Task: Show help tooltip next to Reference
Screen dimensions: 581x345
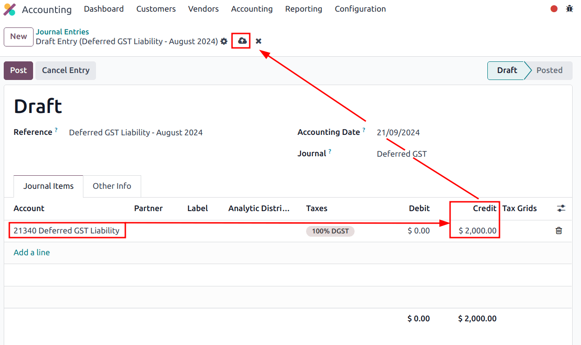Action: [x=56, y=130]
